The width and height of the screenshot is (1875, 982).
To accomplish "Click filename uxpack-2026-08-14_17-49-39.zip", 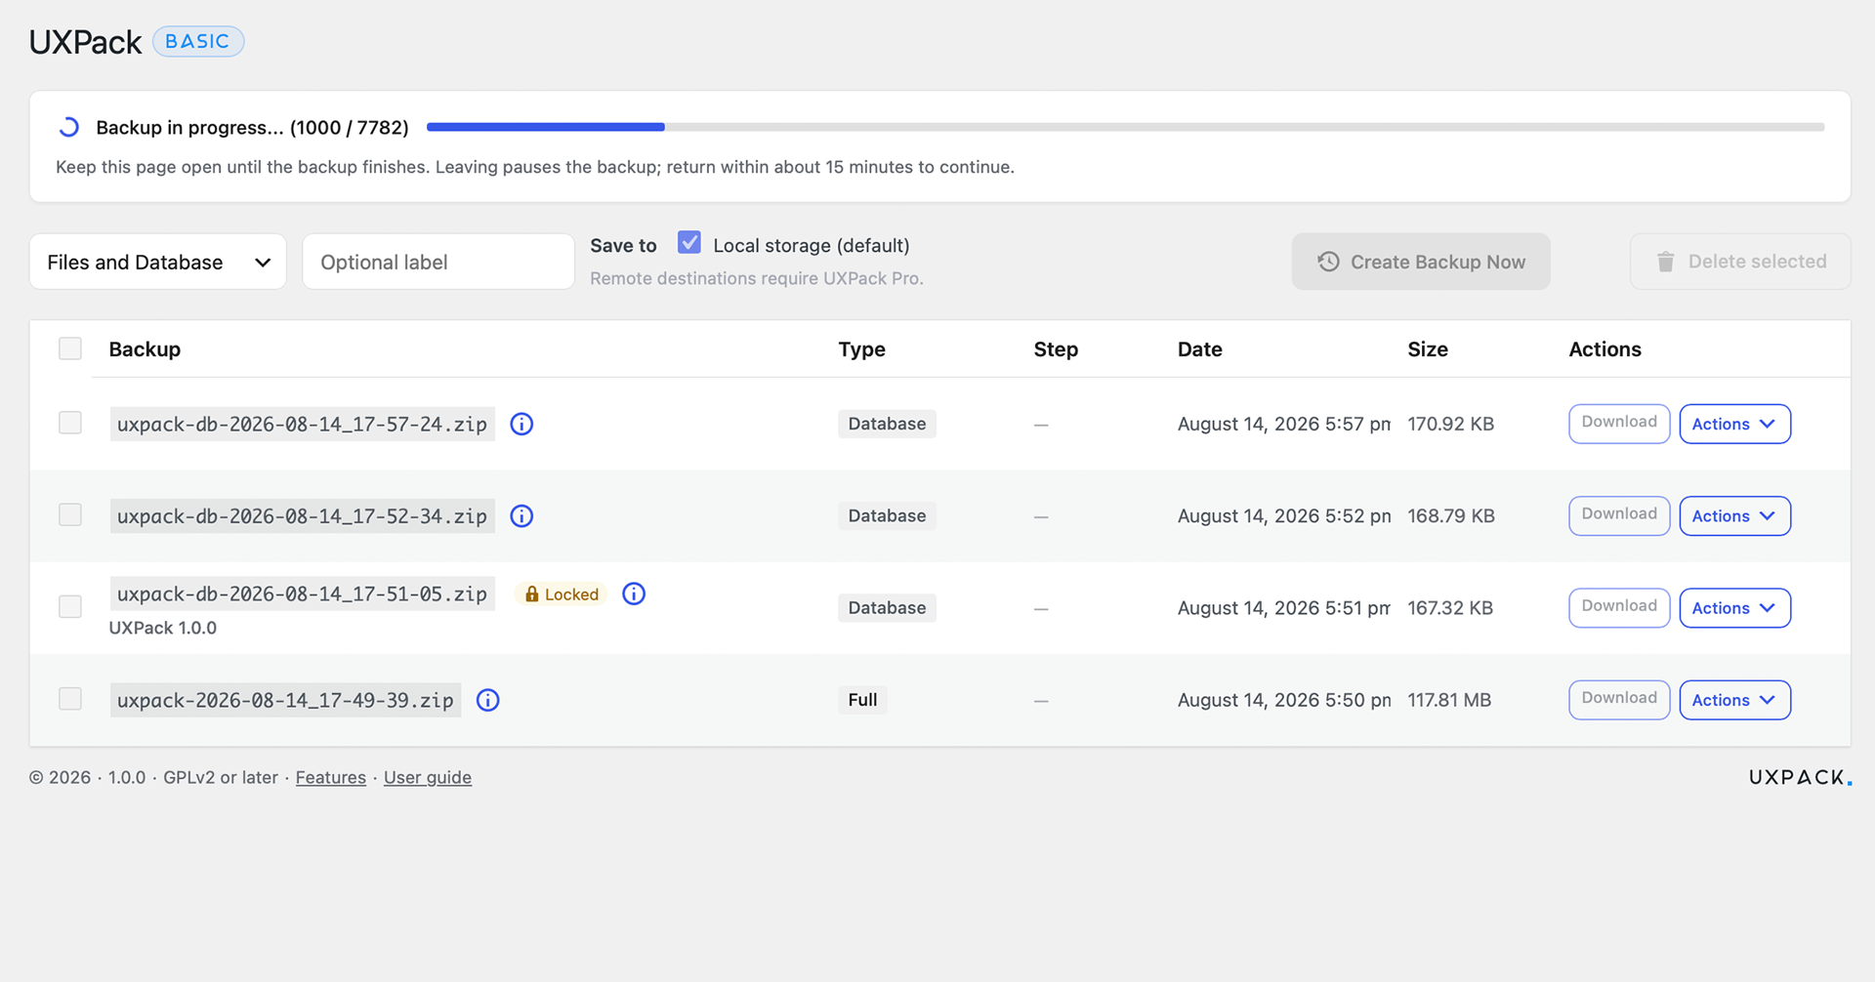I will [285, 700].
